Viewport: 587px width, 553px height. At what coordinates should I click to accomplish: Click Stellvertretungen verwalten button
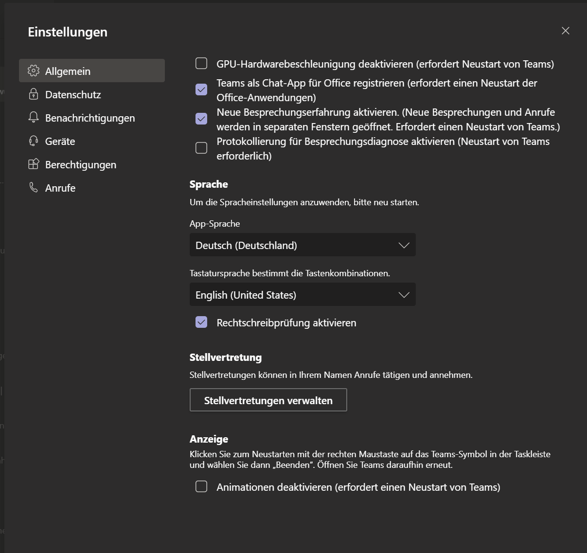268,400
